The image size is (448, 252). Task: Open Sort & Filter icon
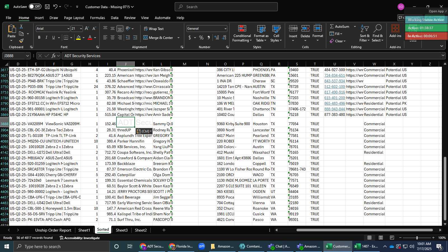coord(365,29)
